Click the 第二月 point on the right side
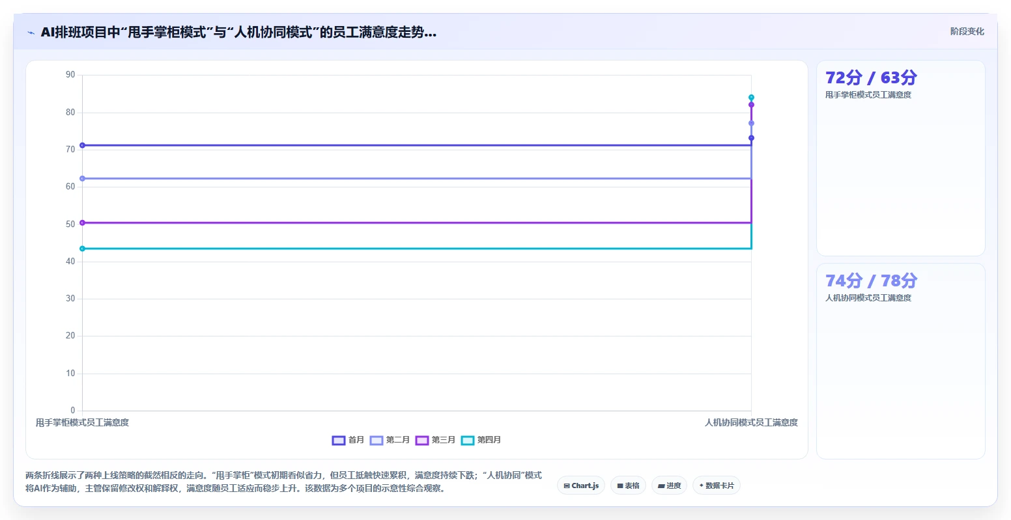Image resolution: width=1011 pixels, height=520 pixels. (751, 123)
